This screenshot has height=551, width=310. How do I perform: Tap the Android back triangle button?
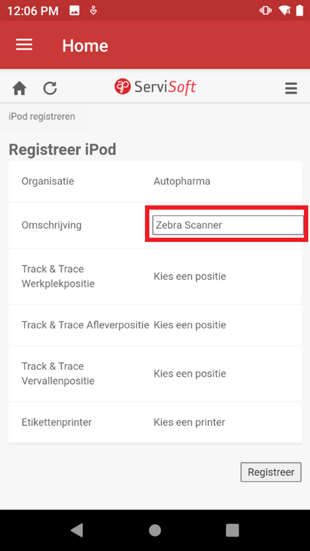(77, 530)
